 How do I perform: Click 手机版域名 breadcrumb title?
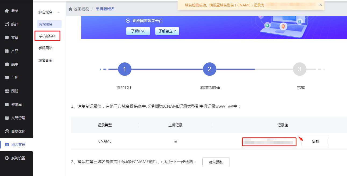pyautogui.click(x=105, y=9)
